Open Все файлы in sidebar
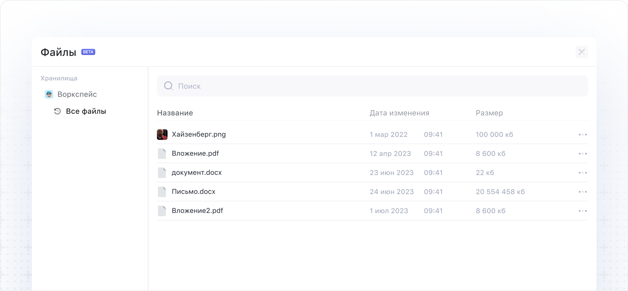 click(x=86, y=111)
